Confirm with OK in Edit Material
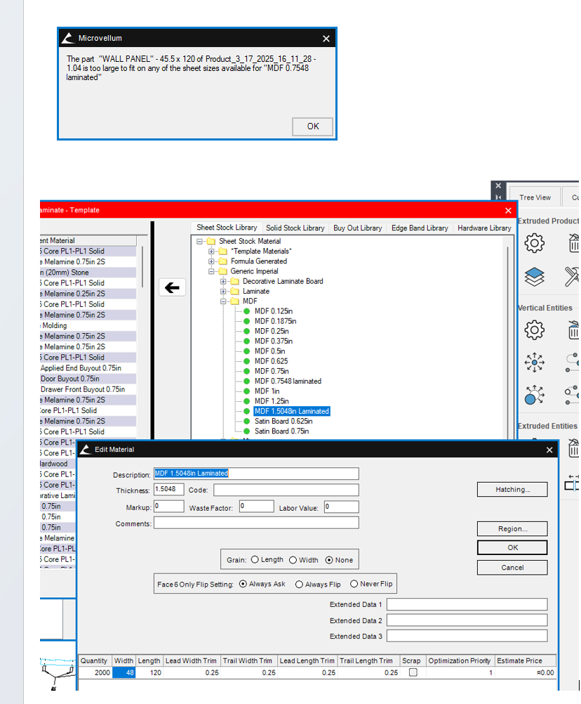Image resolution: width=581 pixels, height=704 pixels. (512, 547)
